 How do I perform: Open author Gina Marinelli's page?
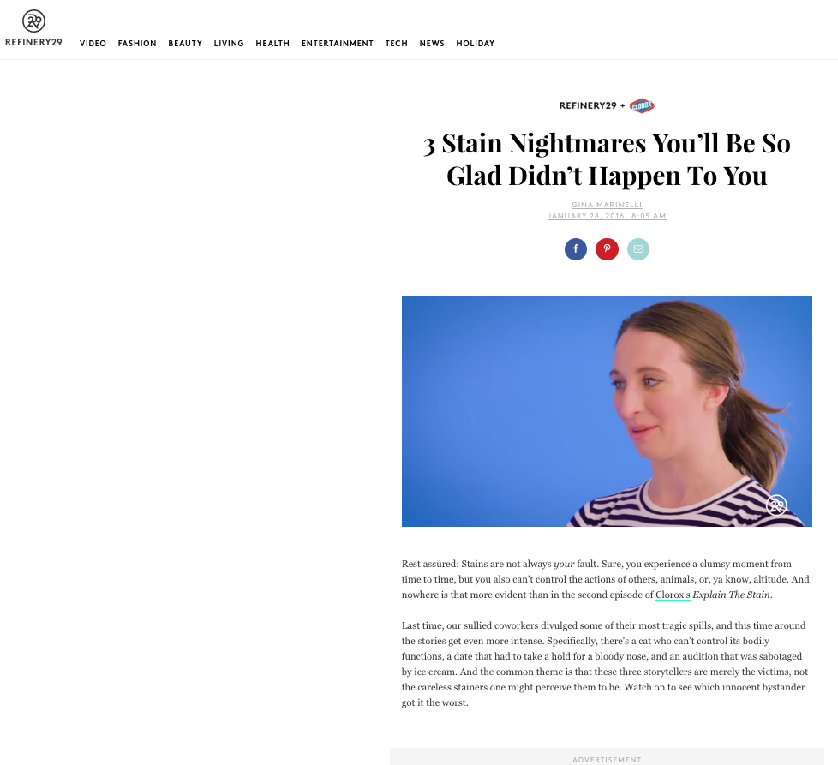click(x=607, y=205)
